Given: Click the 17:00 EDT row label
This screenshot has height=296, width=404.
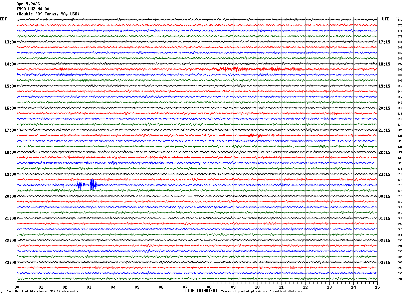Looking at the screenshot, I should point(10,130).
